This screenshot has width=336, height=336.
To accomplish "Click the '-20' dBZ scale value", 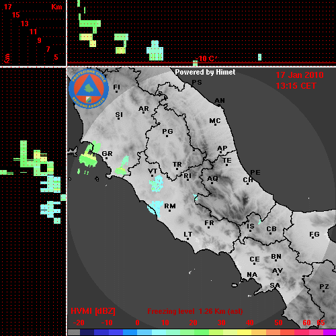I will tap(79, 323).
